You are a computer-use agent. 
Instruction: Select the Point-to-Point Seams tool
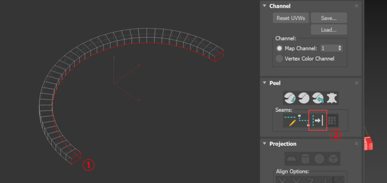304,121
